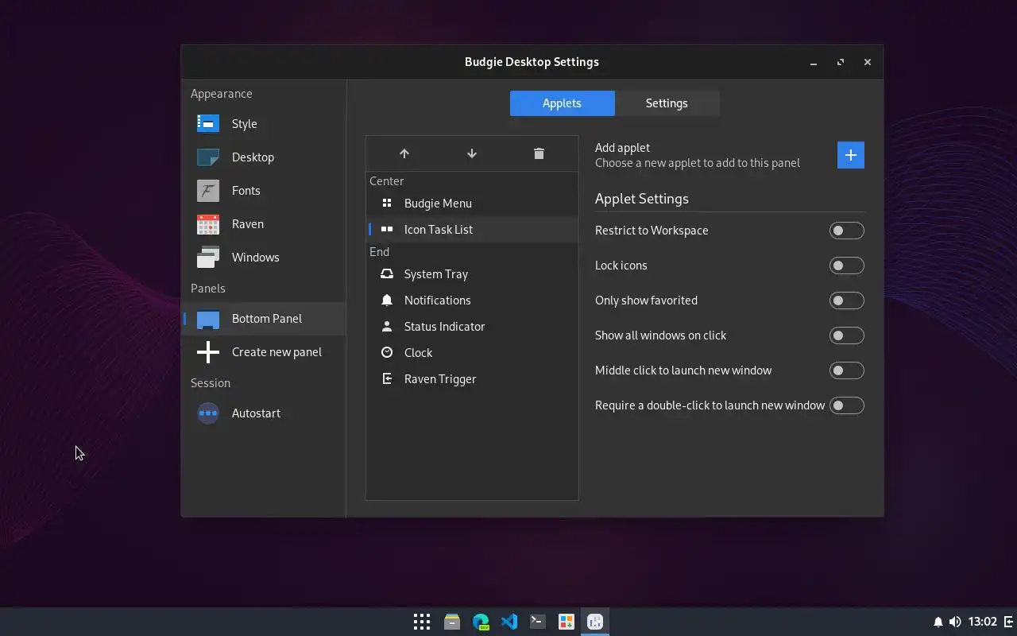Click the bell icon beside Notifications
The height and width of the screenshot is (636, 1017).
387,301
